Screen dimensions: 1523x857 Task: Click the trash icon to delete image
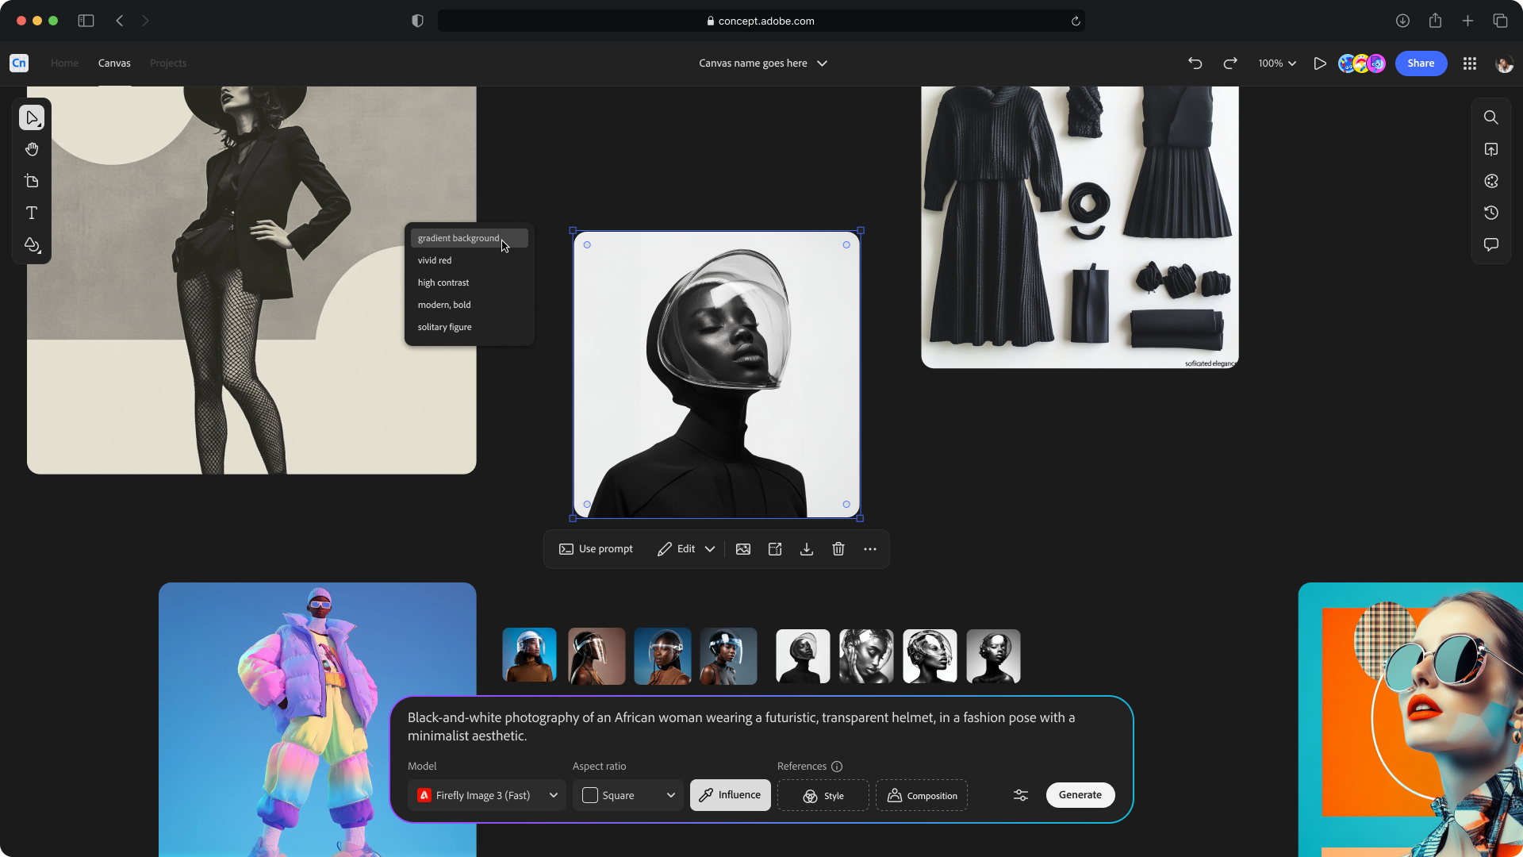(x=838, y=549)
